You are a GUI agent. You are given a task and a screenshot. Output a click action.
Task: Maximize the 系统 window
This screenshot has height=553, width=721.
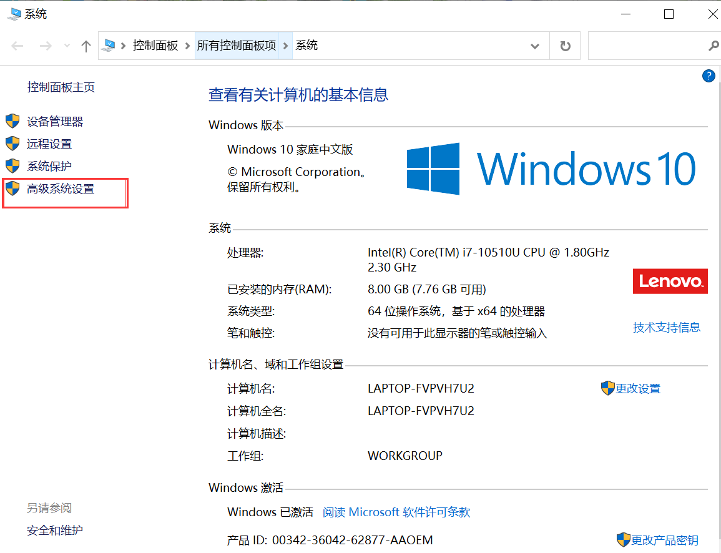click(x=669, y=14)
